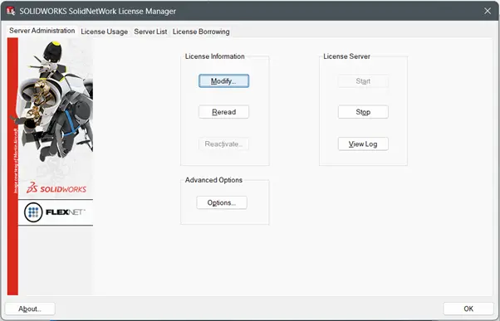This screenshot has width=500, height=321.
Task: Open the About... dialog
Action: coord(30,309)
